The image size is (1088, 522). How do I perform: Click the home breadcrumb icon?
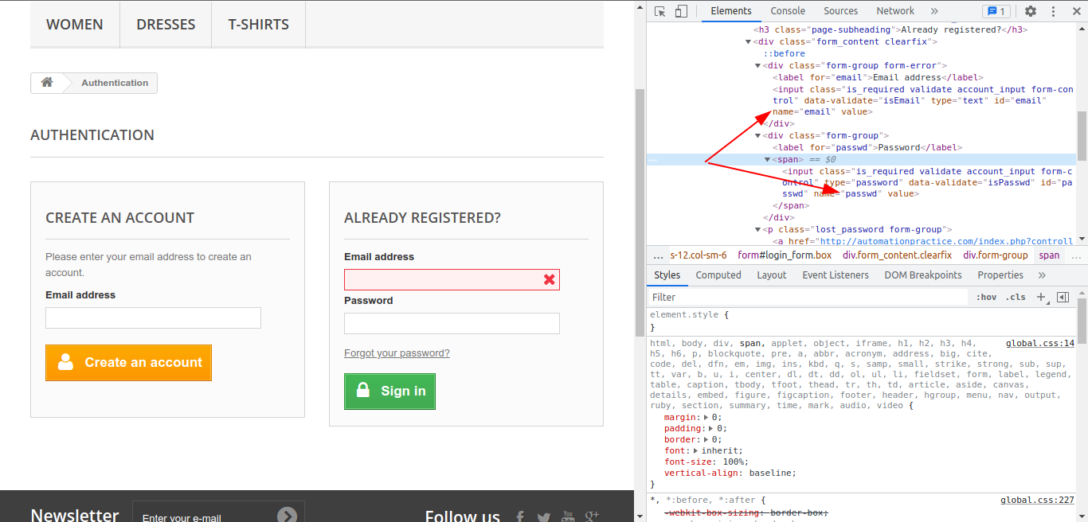point(47,83)
